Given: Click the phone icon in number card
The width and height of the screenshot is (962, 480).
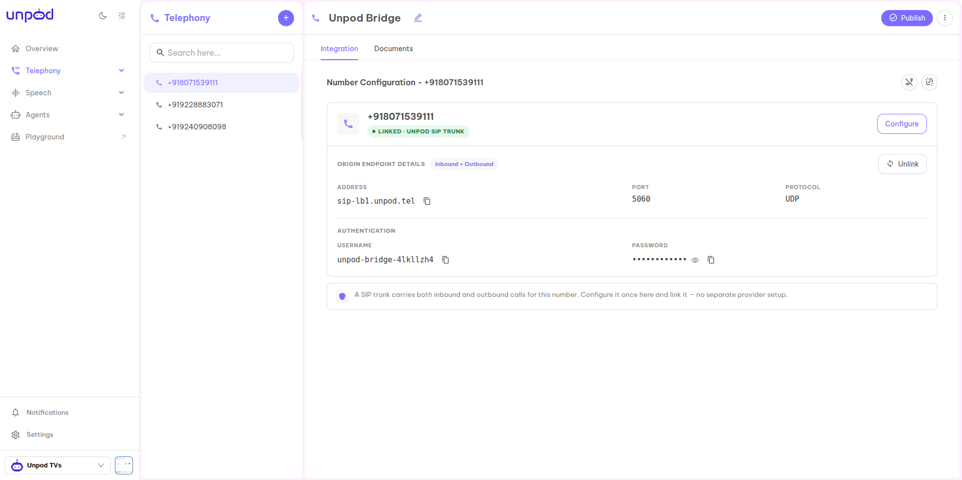Looking at the screenshot, I should click(x=348, y=124).
